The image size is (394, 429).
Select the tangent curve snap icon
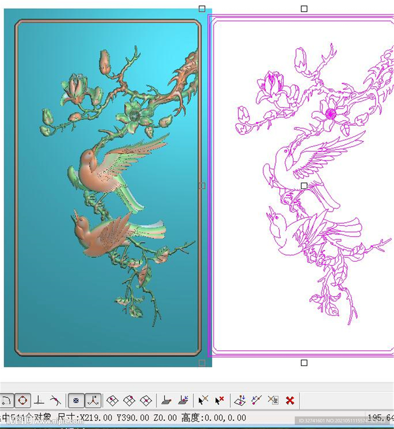coord(55,401)
